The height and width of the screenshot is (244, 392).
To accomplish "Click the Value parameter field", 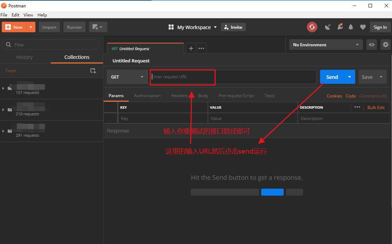I will [x=253, y=118].
